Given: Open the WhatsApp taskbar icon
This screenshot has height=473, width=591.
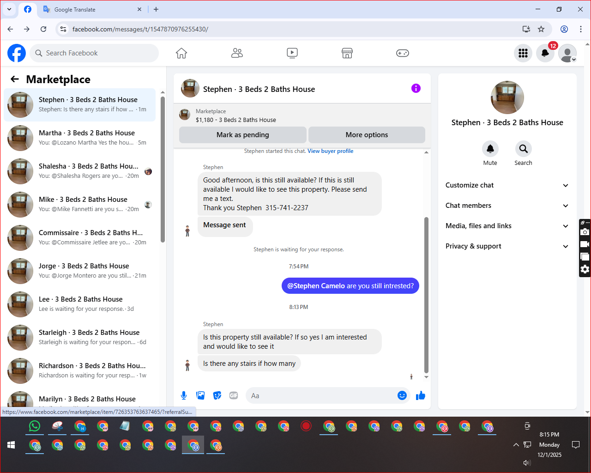Looking at the screenshot, I should pyautogui.click(x=35, y=426).
